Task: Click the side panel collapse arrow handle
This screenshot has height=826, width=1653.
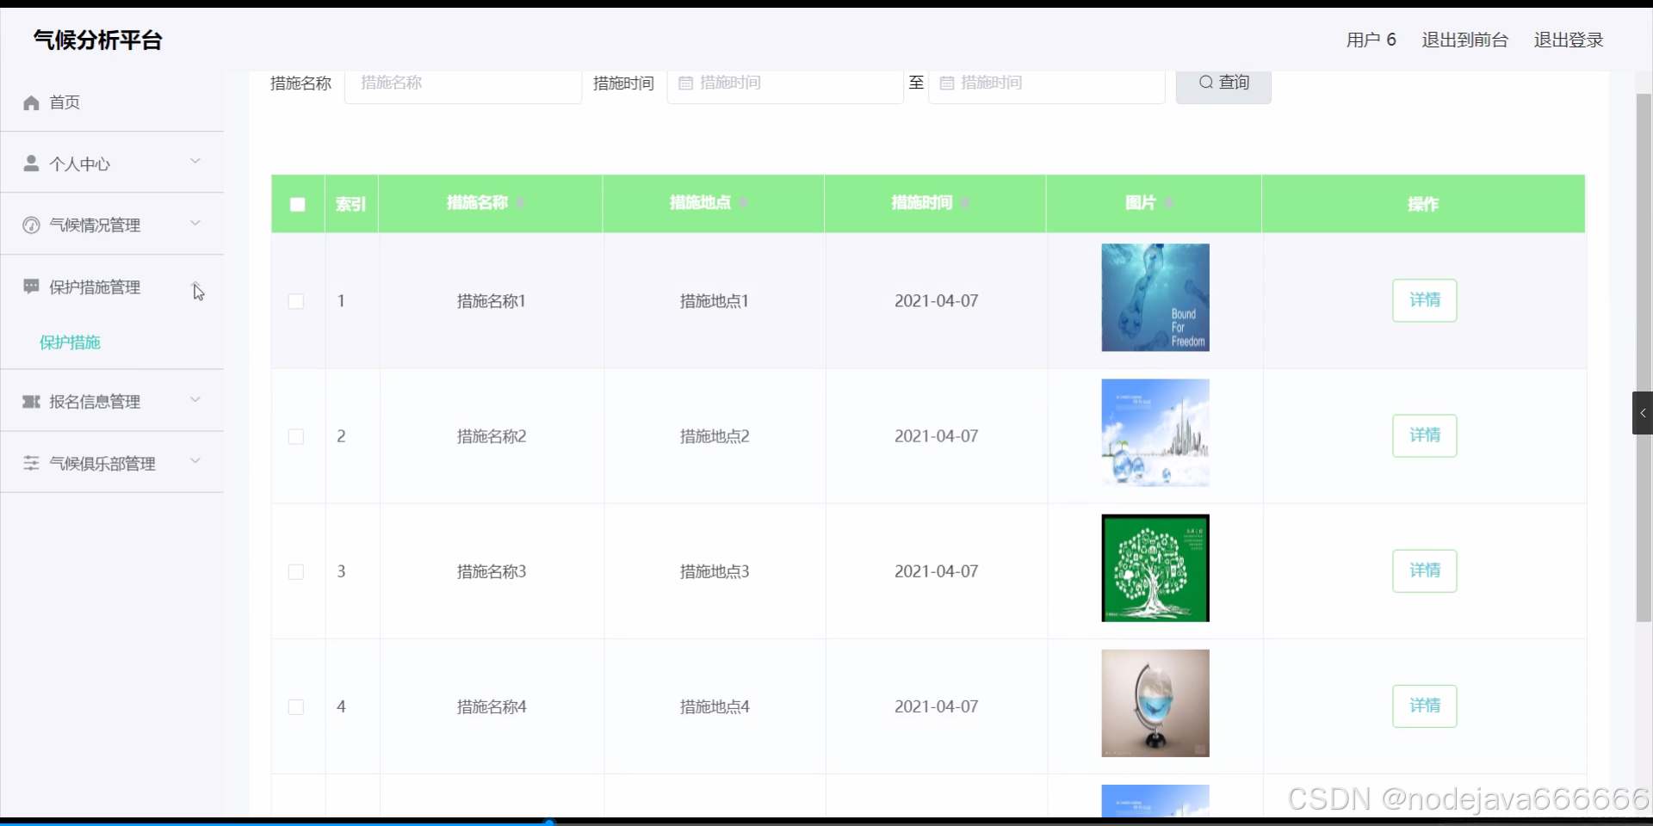Action: click(x=1643, y=413)
